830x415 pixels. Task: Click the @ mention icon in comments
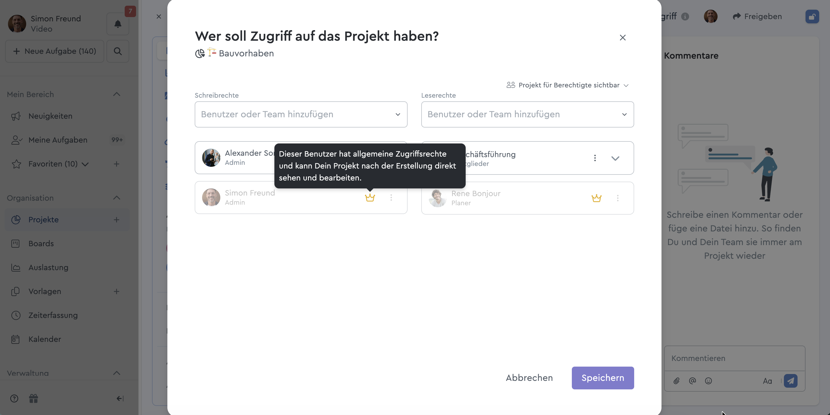coord(692,381)
